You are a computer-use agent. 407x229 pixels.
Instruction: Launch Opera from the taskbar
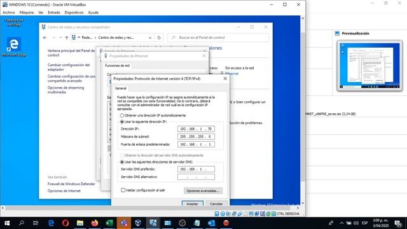pyautogui.click(x=66, y=223)
